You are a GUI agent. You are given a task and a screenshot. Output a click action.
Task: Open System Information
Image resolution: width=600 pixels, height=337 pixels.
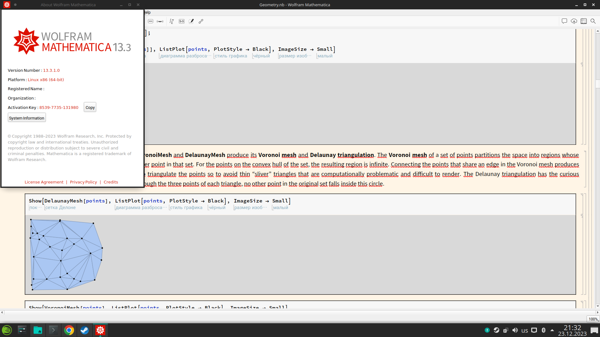coord(27,118)
